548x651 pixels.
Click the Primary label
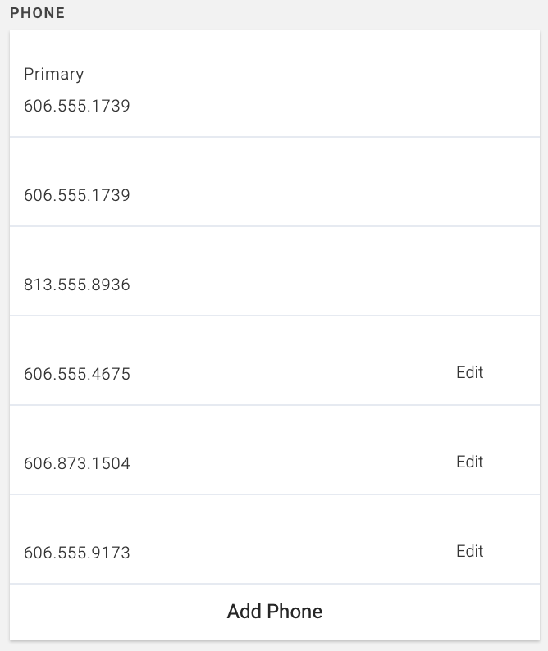tap(54, 75)
